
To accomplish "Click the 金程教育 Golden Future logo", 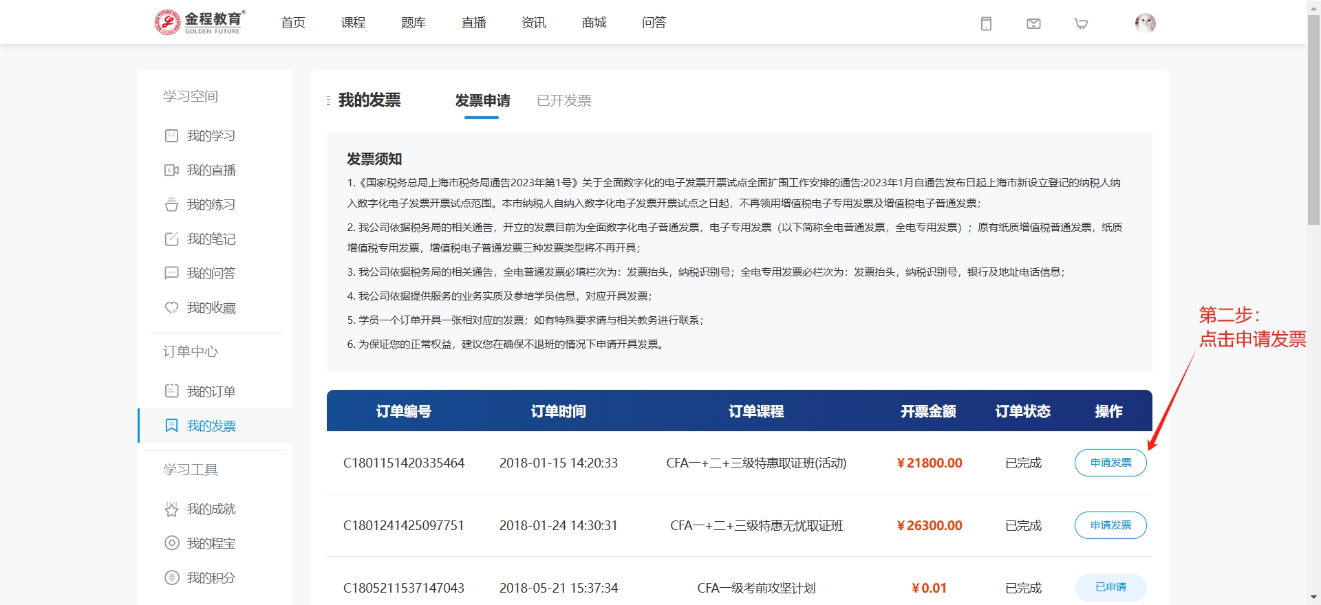I will pyautogui.click(x=200, y=22).
